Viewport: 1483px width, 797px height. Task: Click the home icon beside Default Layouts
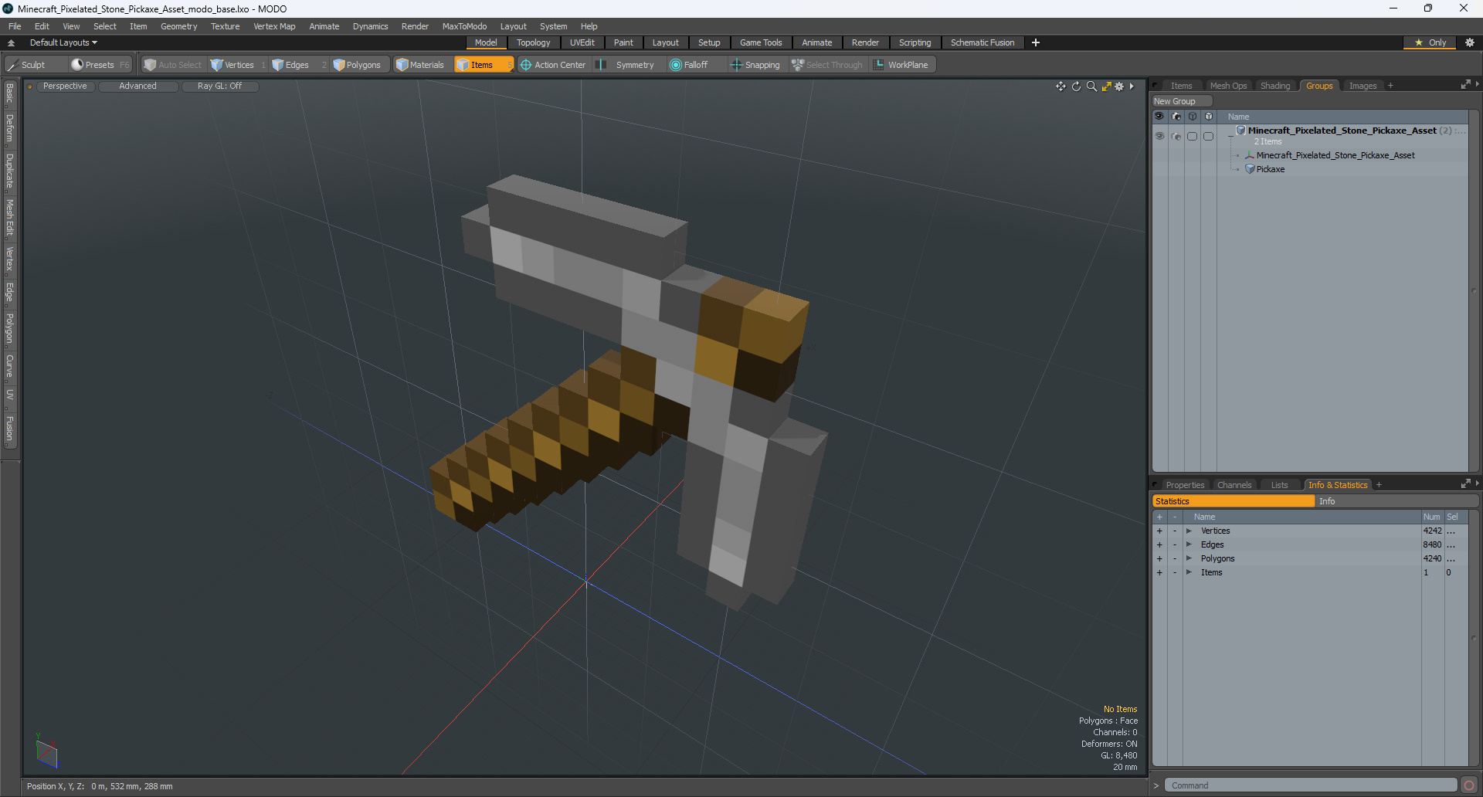coord(11,42)
